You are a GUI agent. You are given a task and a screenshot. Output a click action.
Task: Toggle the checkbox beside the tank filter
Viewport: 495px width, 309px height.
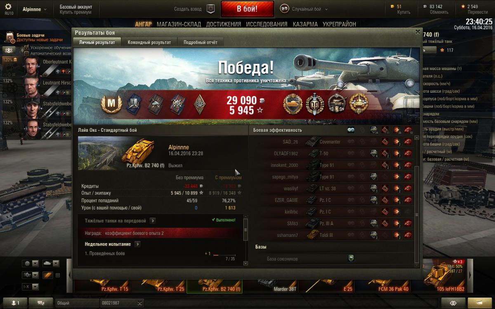coord(58,275)
